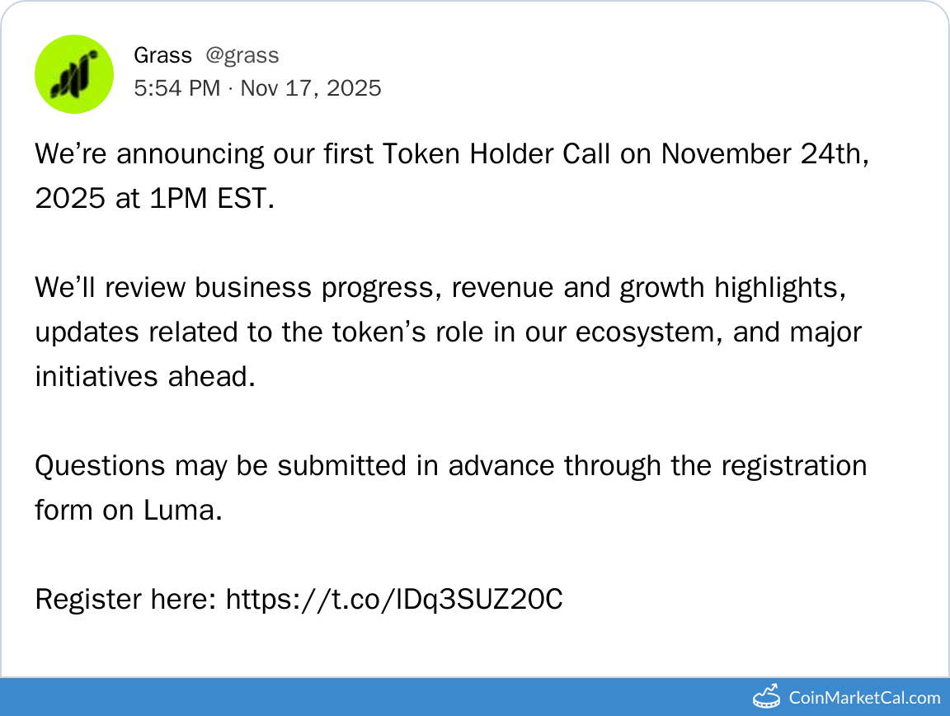
Task: Click the Grass green profile avatar
Action: coord(73,74)
